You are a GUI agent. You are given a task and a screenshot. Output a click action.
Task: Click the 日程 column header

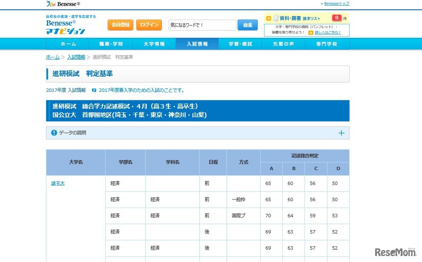(213, 162)
